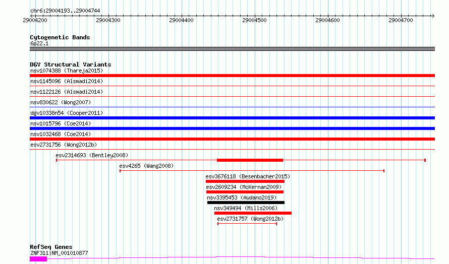Click the red bar under nsv1032468
This screenshot has height=264, width=449.
coord(232,139)
